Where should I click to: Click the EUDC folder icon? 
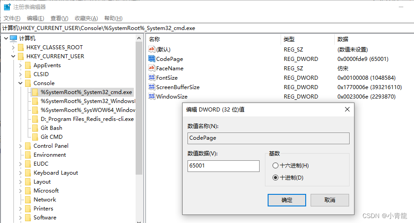[x=28, y=164]
